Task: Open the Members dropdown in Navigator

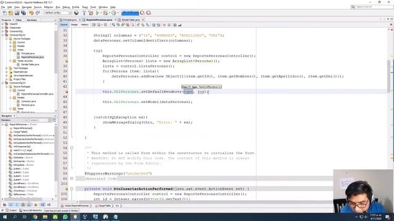Action: (14, 120)
